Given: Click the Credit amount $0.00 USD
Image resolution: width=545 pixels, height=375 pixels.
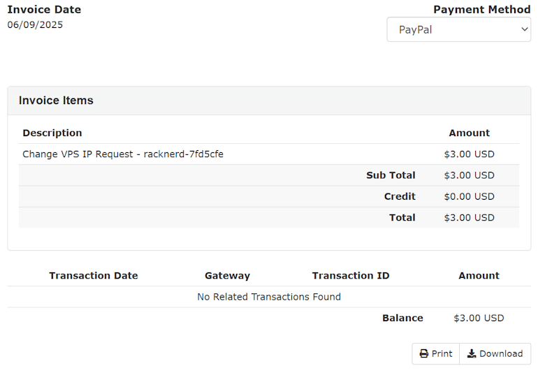Looking at the screenshot, I should pos(470,196).
